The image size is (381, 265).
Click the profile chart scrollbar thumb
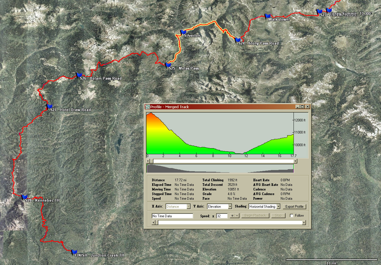152,161
